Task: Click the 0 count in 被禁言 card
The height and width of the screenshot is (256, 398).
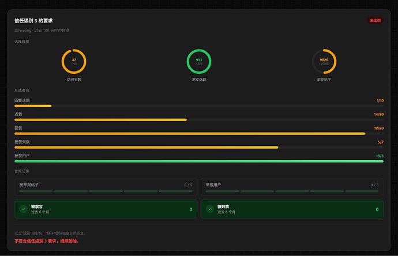Action: tap(191, 209)
